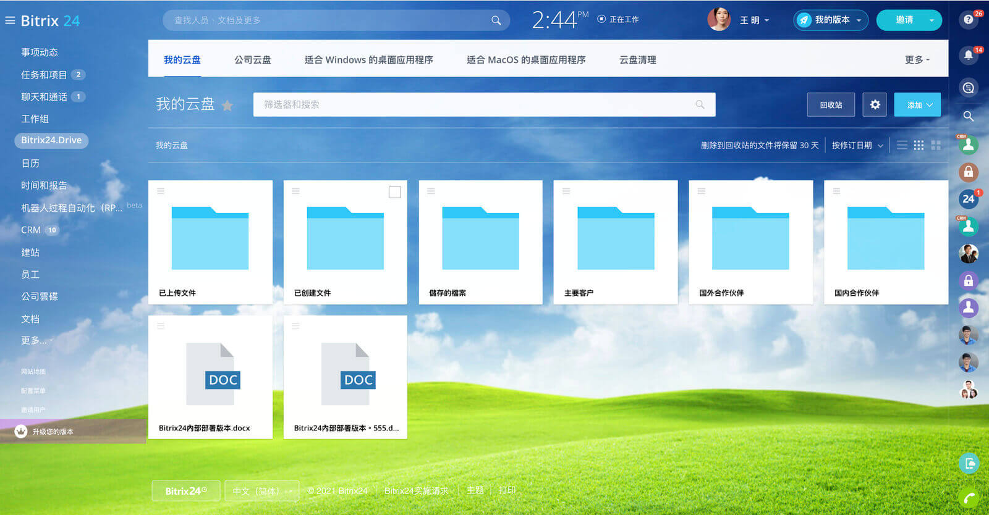This screenshot has height=515, width=989.
Task: Open the 添加 dropdown button
Action: coord(917,105)
